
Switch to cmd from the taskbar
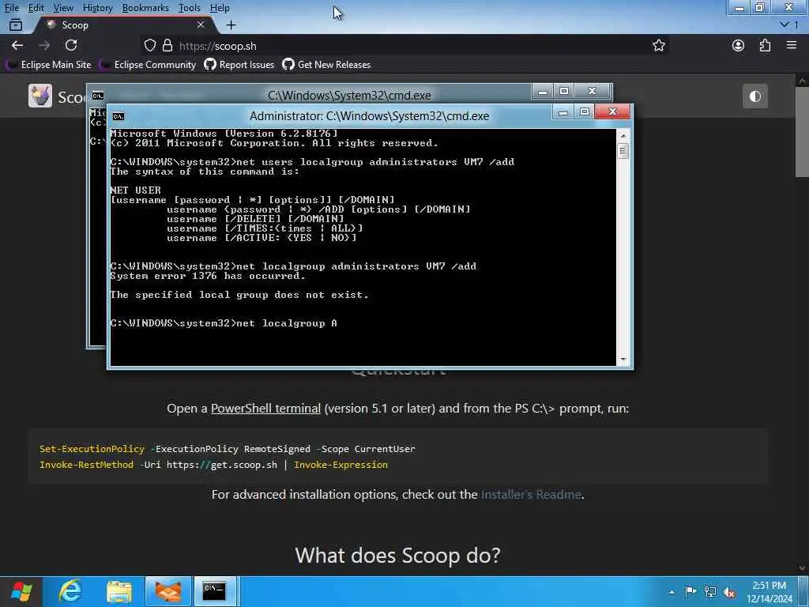pyautogui.click(x=214, y=591)
